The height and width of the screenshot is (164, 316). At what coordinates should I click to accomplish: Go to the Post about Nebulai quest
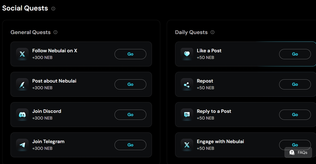tap(130, 84)
